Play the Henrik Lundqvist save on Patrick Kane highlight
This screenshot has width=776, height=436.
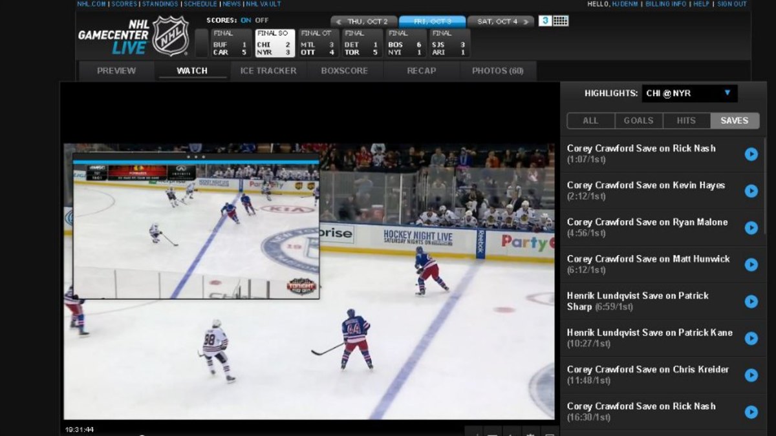pos(751,338)
